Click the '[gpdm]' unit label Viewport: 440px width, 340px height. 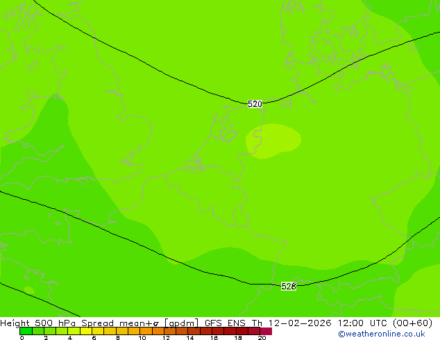tap(182, 323)
